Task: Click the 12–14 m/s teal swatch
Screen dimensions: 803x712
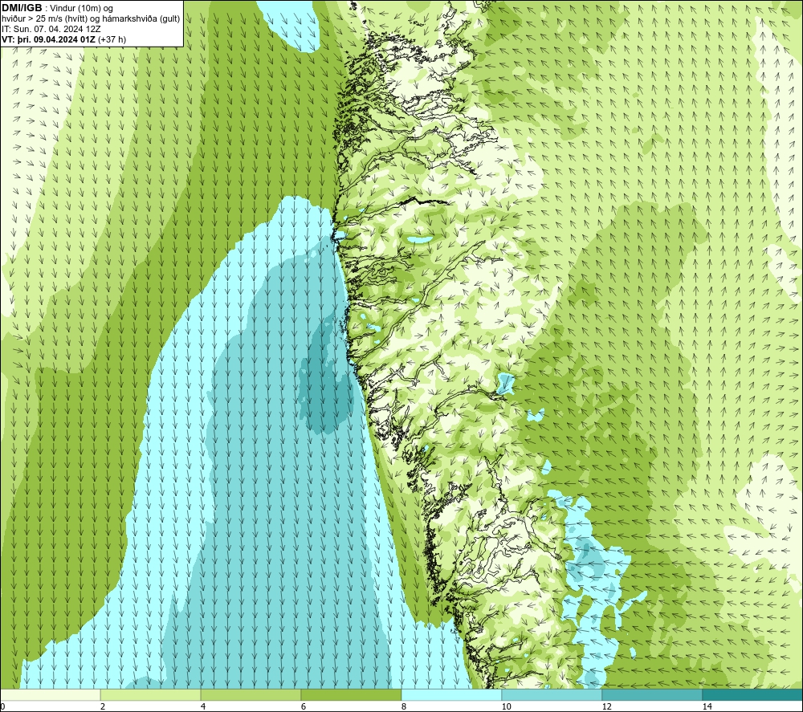Action: [652, 694]
